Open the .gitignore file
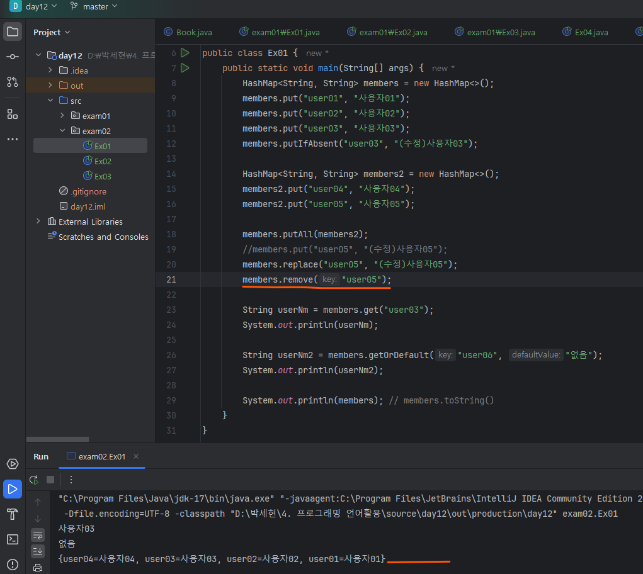 point(88,191)
